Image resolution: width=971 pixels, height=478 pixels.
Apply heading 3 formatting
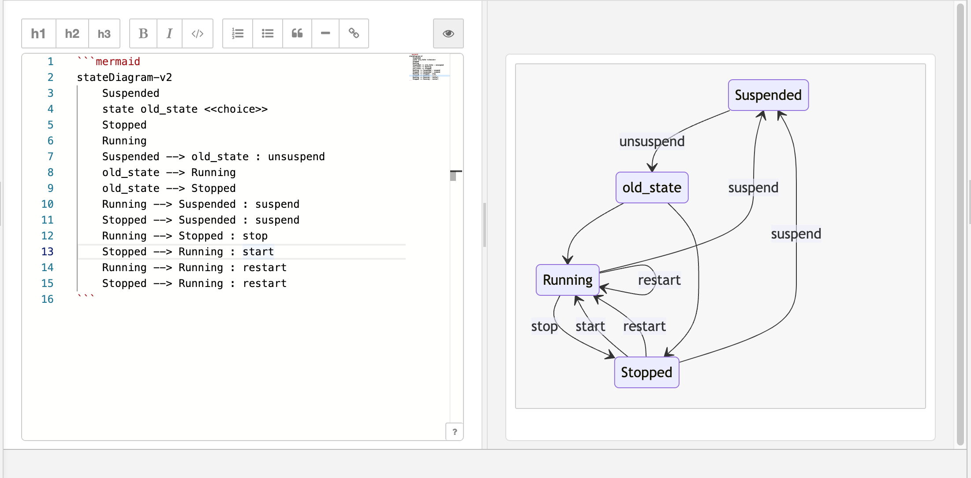[x=104, y=33]
